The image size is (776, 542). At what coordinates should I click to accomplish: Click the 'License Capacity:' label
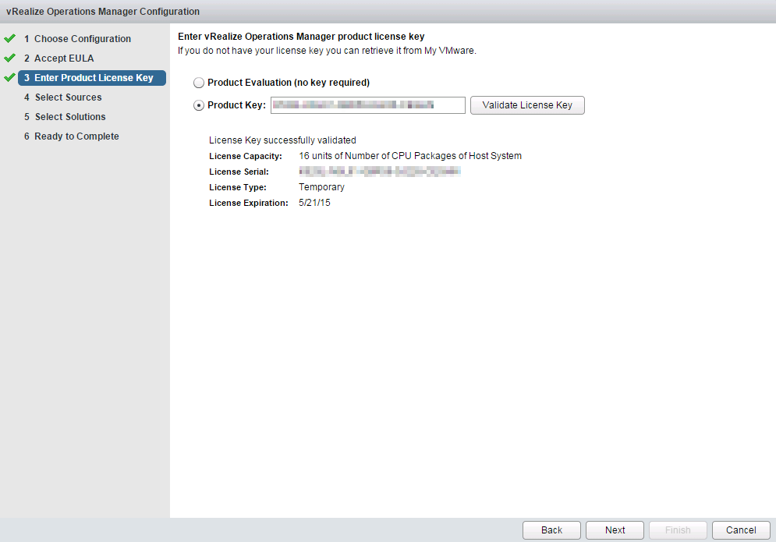[x=246, y=156]
